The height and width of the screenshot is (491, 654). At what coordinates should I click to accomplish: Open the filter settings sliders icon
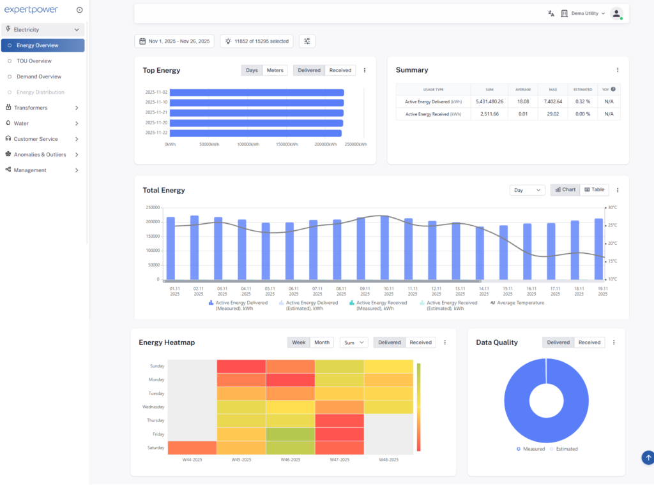307,41
